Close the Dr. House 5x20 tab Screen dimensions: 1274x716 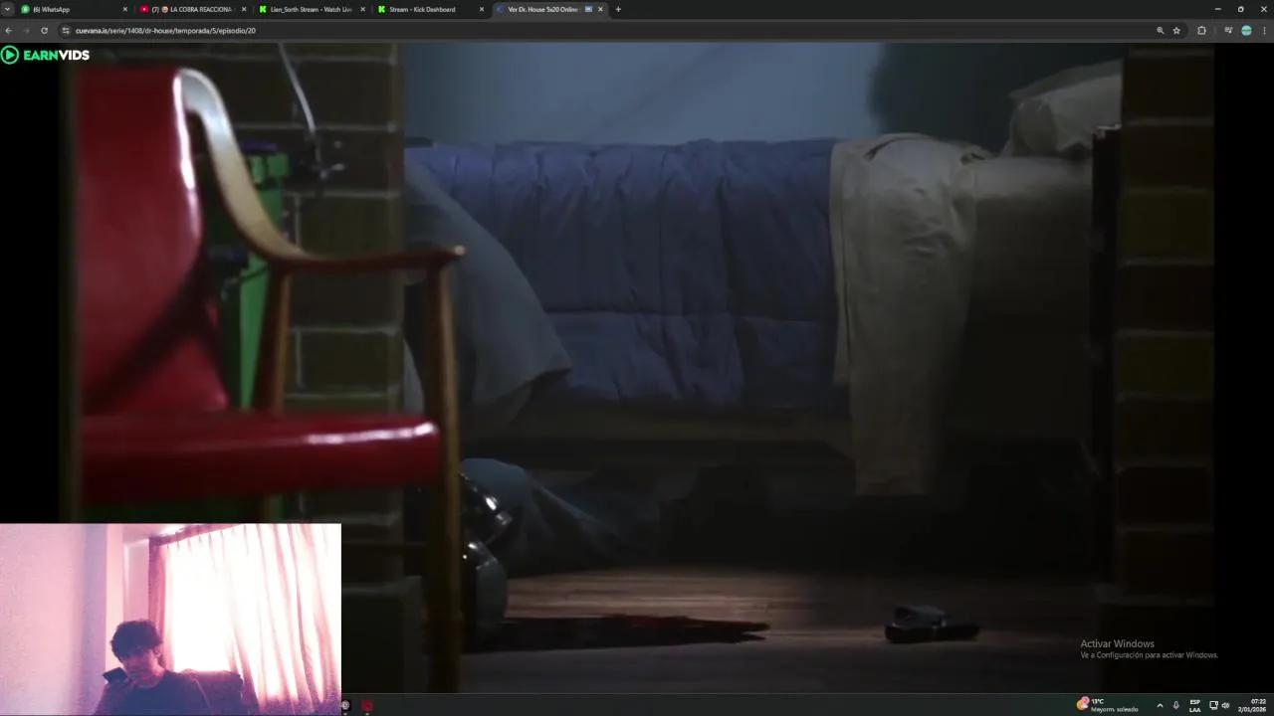click(x=600, y=9)
